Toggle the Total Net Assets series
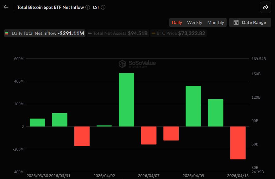This screenshot has height=179, width=275. [118, 33]
